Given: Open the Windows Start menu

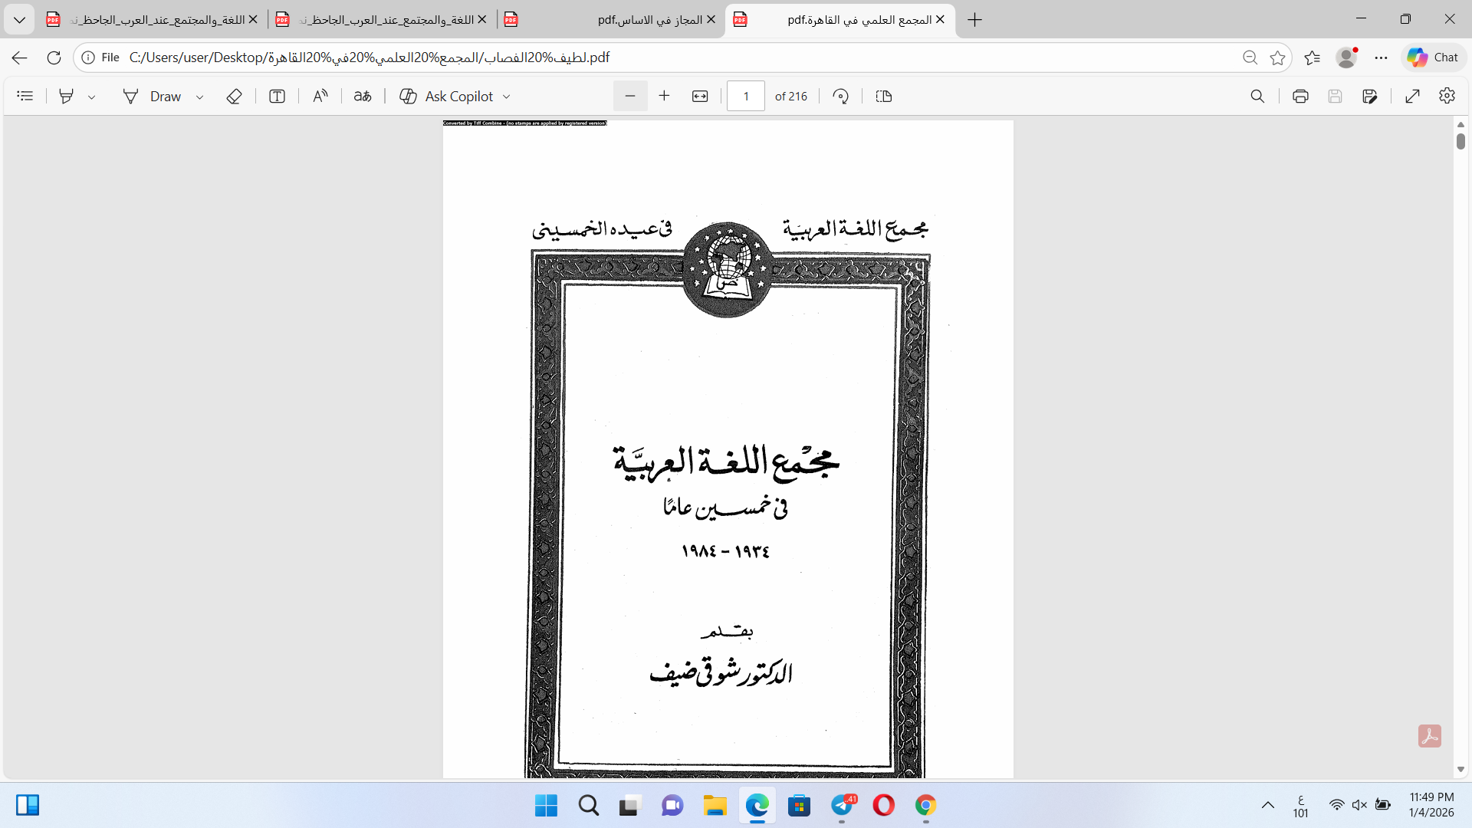Looking at the screenshot, I should [x=546, y=806].
